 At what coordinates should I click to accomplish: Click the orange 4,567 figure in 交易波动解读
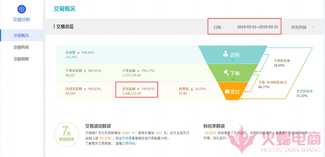pos(126,133)
